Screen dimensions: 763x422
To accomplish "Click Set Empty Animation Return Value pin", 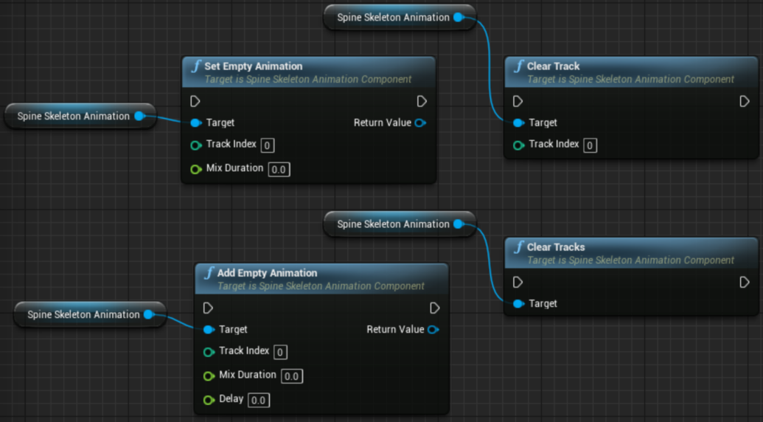I will point(420,122).
